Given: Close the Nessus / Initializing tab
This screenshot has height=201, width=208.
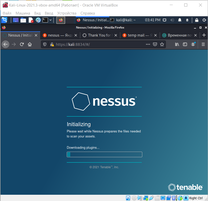Looking at the screenshot, I should 36,35.
